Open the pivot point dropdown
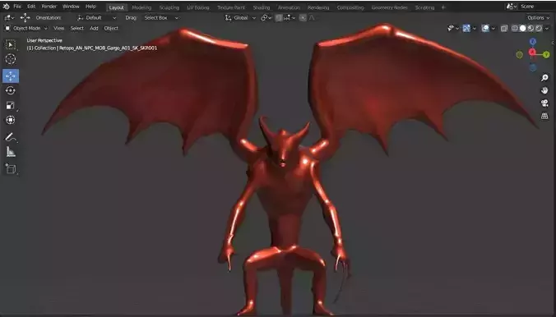The width and height of the screenshot is (556, 317). (266, 18)
